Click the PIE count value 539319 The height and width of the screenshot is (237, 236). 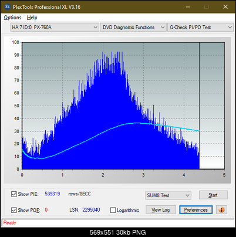tap(52, 194)
